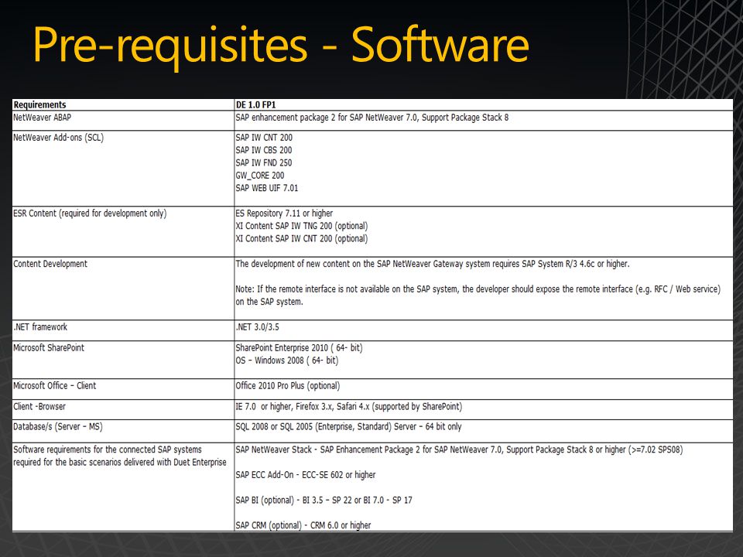Select the 'GW_CORE 200' line
The width and height of the screenshot is (743, 557).
pos(260,176)
